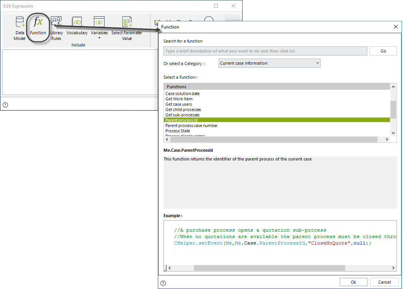Click right arrow of functions list horizontal scrollbar
The image size is (403, 289).
click(x=387, y=139)
